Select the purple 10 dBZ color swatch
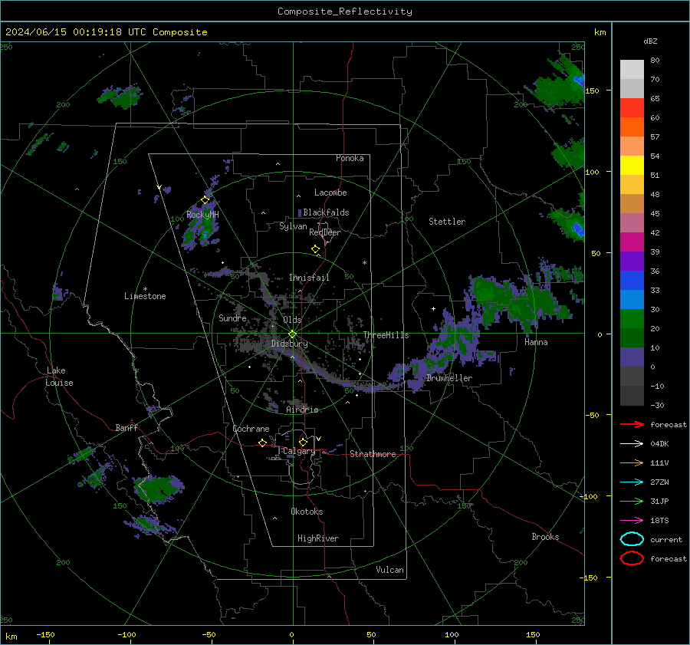 point(632,357)
